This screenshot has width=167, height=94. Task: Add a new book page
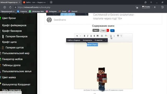[112, 31]
